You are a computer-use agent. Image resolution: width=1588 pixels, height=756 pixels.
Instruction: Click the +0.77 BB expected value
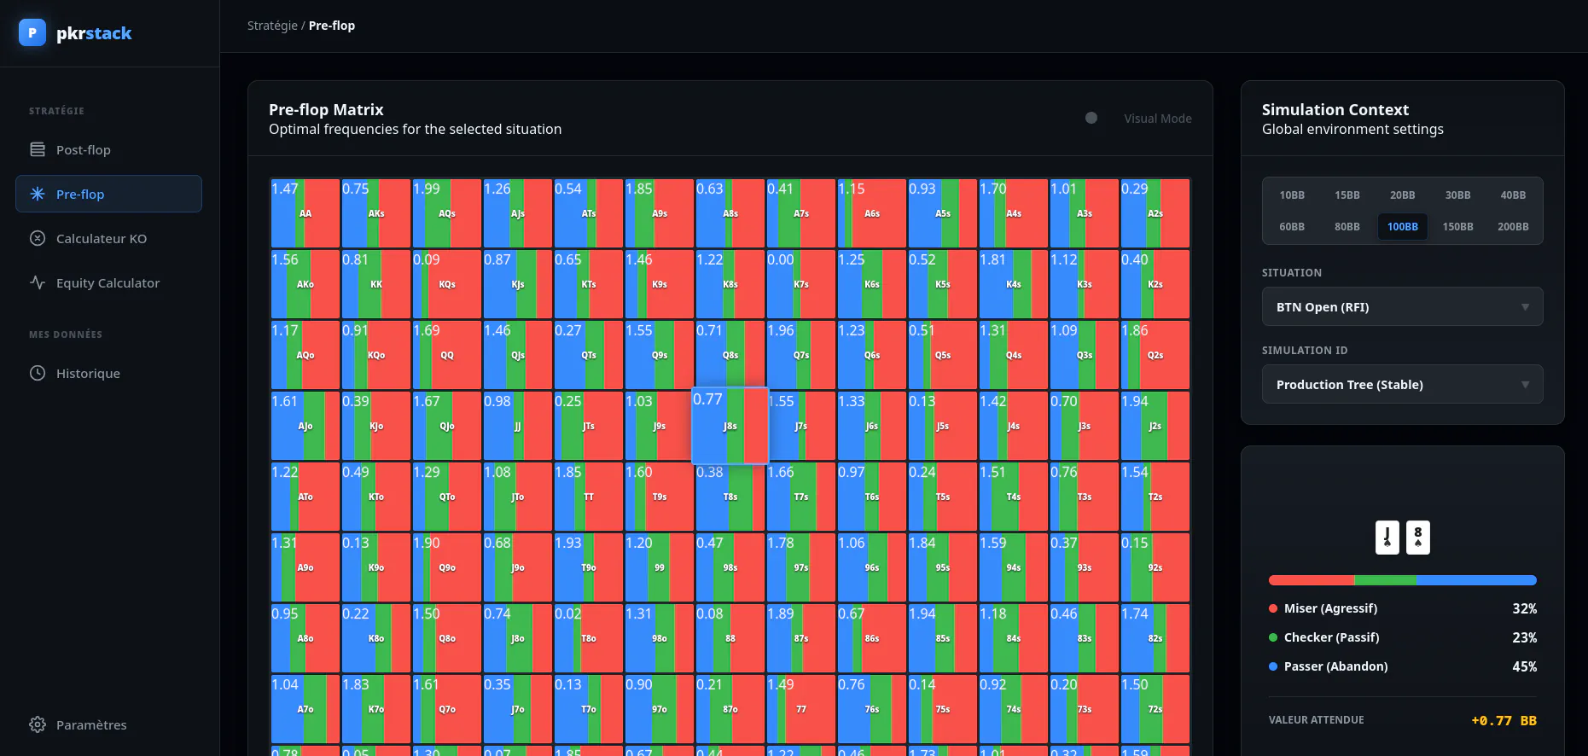click(x=1504, y=720)
